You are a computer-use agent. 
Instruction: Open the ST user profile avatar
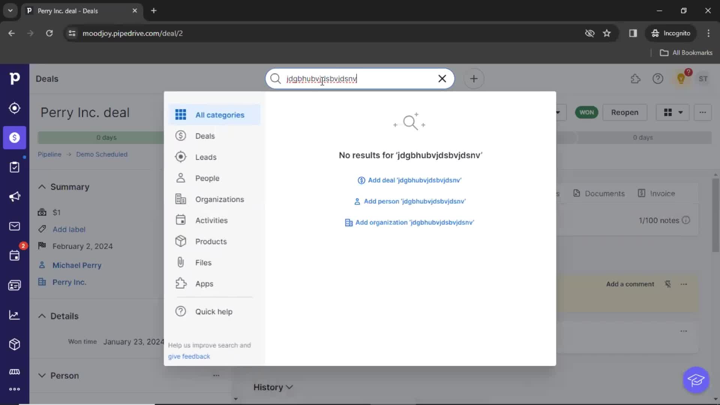pos(703,79)
